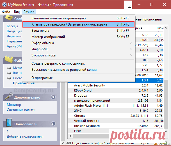Click the horizontal scrollbar left arrow
This screenshot has width=171, height=146.
[x=70, y=136]
